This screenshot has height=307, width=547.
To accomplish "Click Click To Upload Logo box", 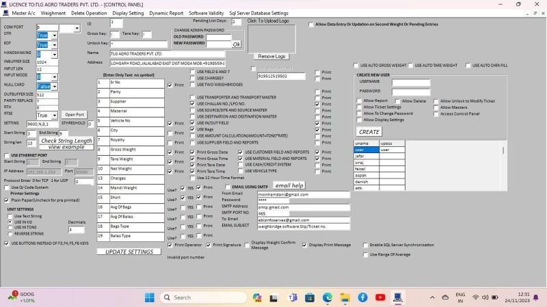I will coord(271,38).
